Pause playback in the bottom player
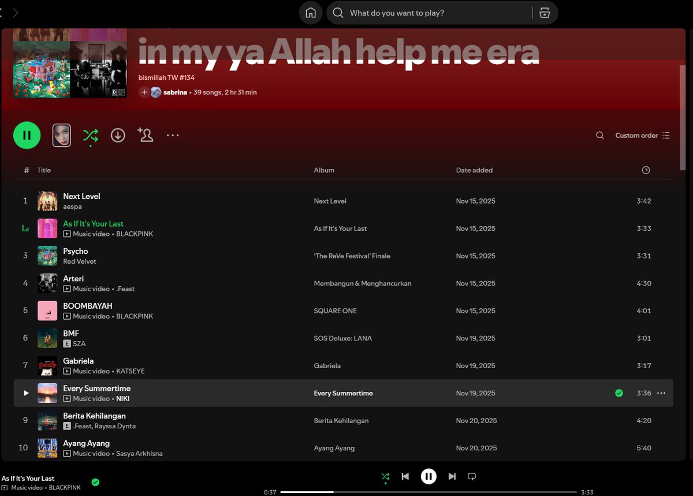The image size is (693, 496). point(429,476)
